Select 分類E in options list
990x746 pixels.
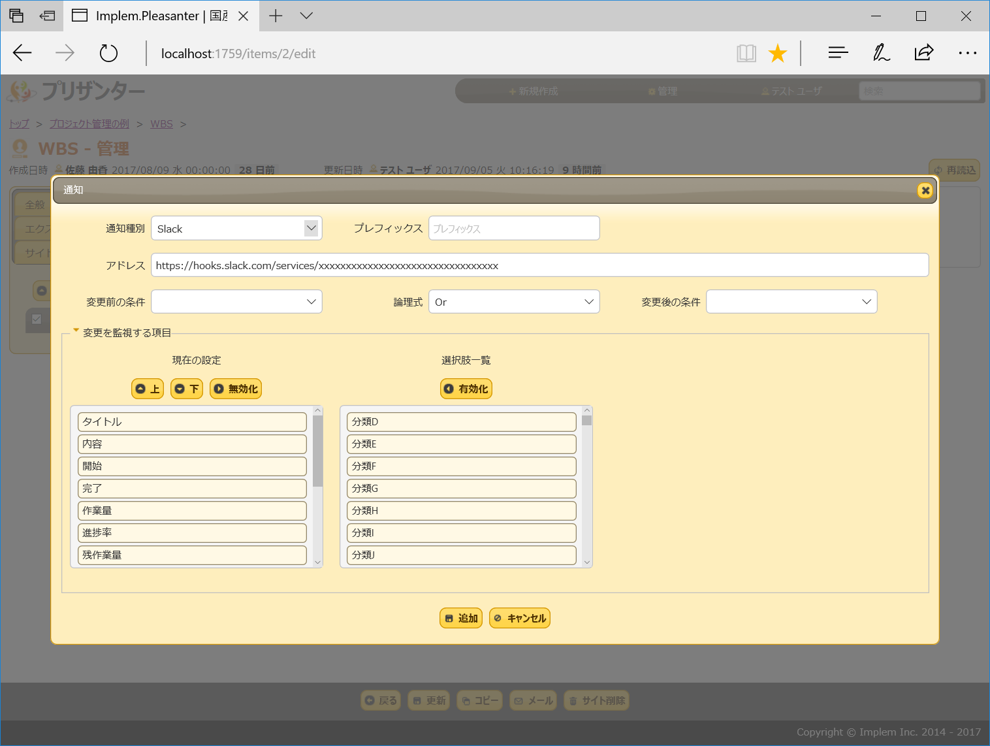coord(462,444)
